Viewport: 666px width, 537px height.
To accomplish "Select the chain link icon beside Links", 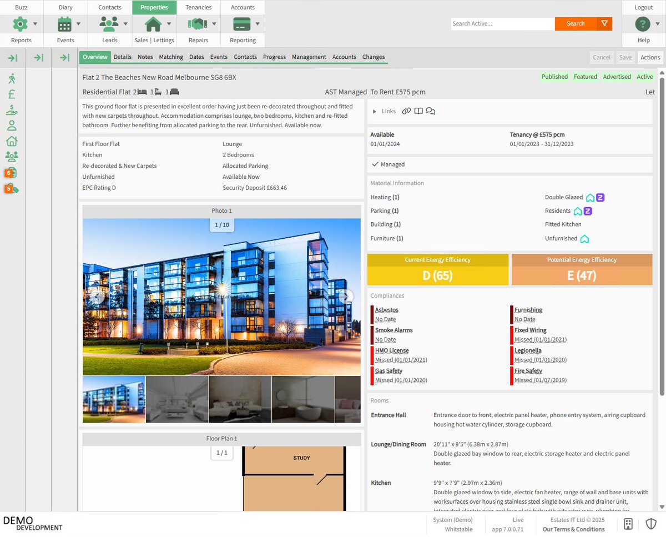I will pyautogui.click(x=406, y=111).
